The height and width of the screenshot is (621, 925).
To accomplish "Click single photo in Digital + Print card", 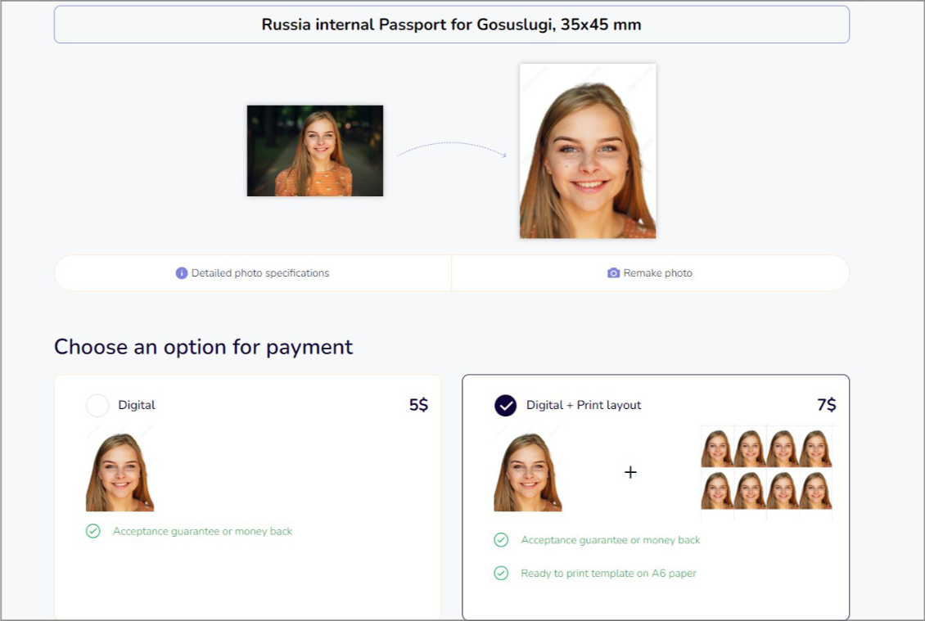I will point(528,472).
